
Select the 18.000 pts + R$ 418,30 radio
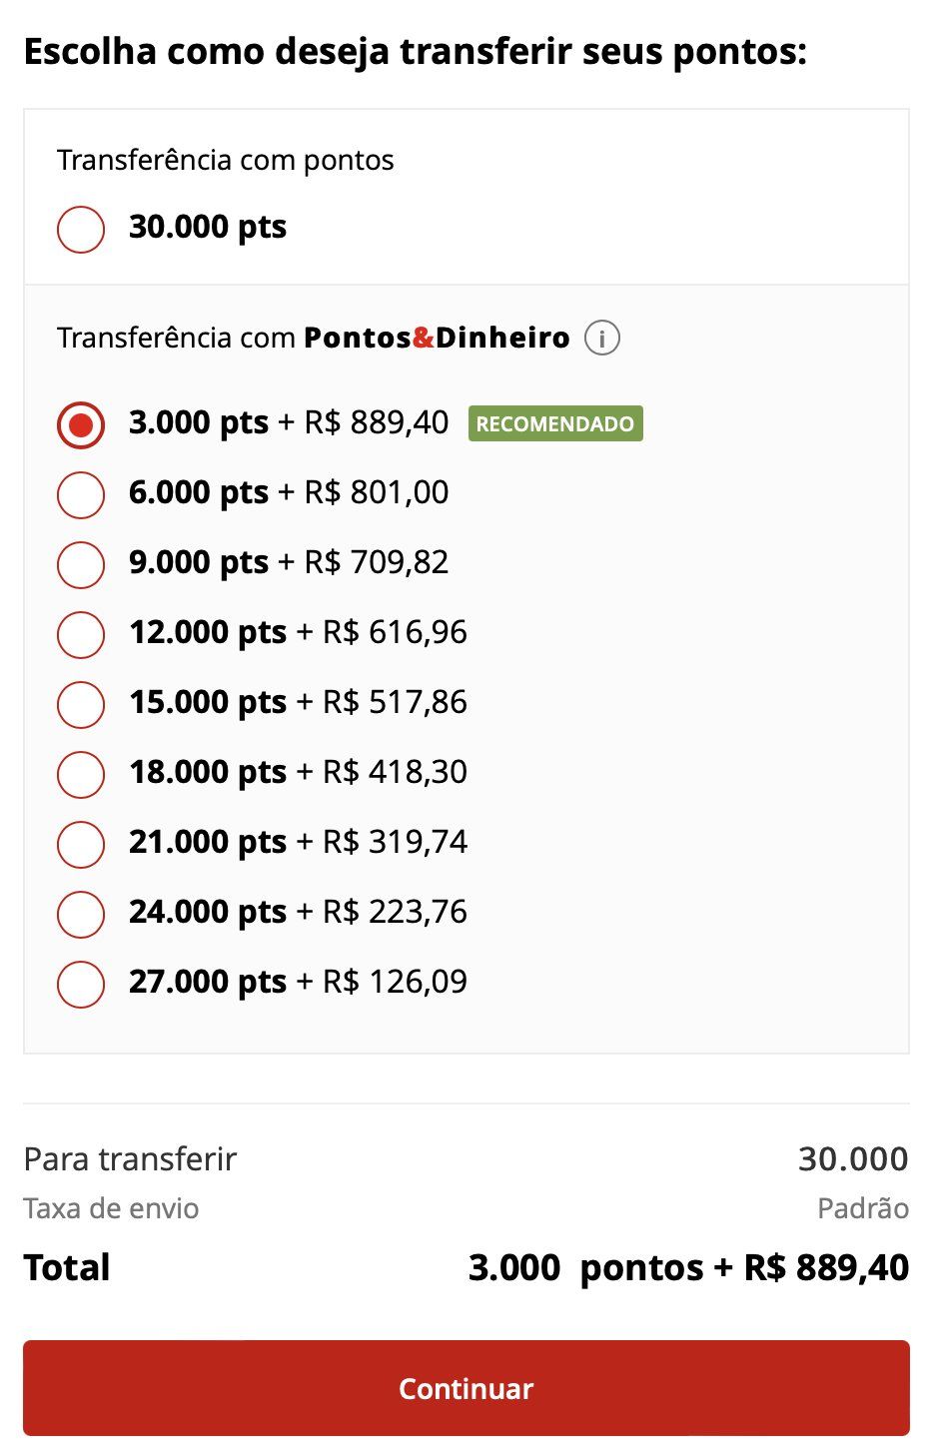point(81,774)
